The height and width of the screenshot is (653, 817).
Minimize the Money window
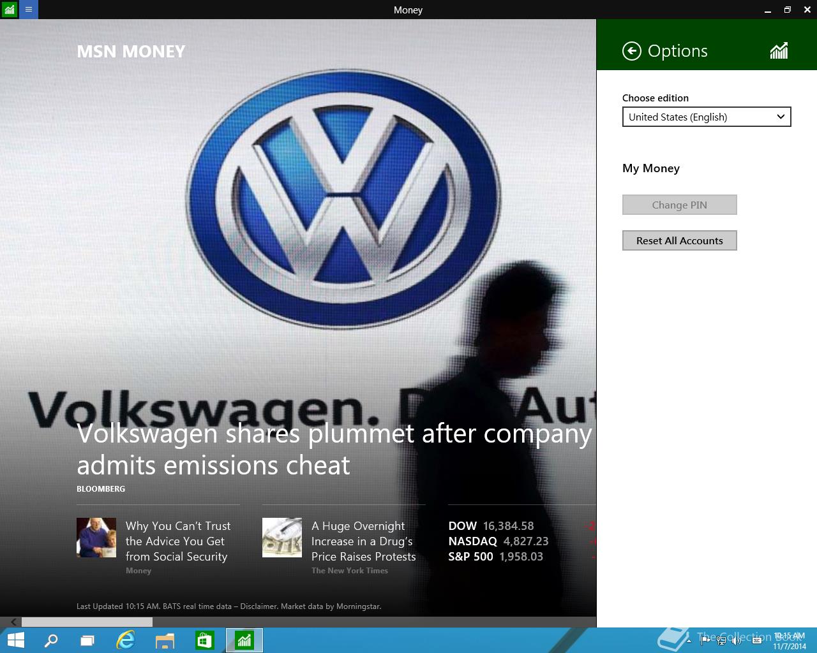click(768, 10)
